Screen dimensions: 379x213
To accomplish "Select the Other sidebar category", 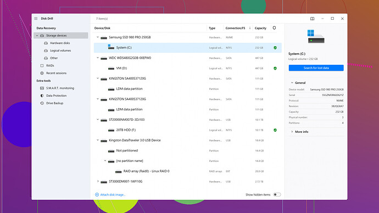I will [x=54, y=58].
